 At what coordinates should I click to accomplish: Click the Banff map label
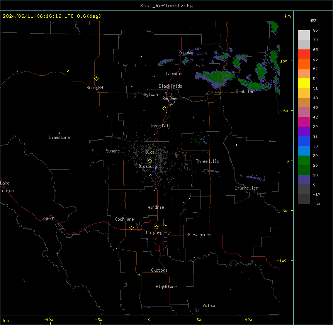(48, 219)
